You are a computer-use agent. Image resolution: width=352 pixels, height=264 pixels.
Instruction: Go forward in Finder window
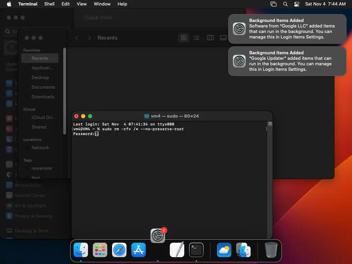click(89, 38)
